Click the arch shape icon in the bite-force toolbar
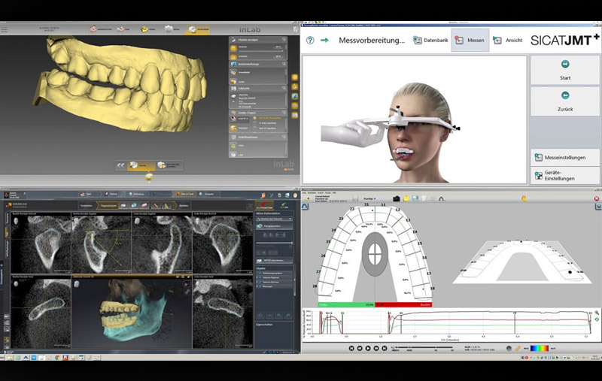Image resolution: width=602 pixels, height=381 pixels. click(442, 198)
